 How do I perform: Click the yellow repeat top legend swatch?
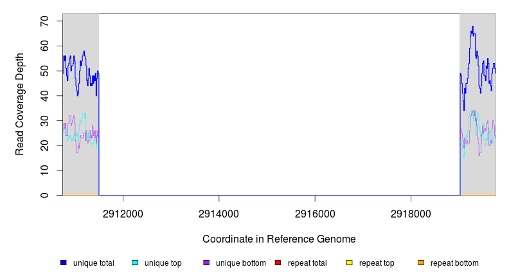(349, 263)
